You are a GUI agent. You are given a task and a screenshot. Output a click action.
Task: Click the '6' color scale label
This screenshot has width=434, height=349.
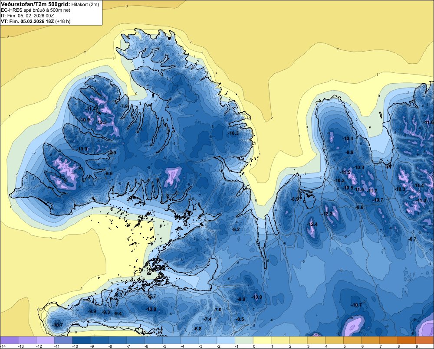[x=363, y=346]
